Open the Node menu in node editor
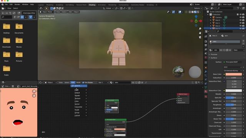Viewport: 246px width, 138px height. (78, 82)
